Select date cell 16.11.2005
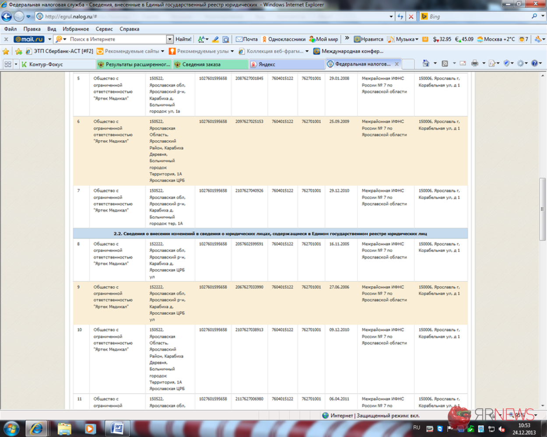Viewport: 547px width, 437px height. tap(339, 244)
